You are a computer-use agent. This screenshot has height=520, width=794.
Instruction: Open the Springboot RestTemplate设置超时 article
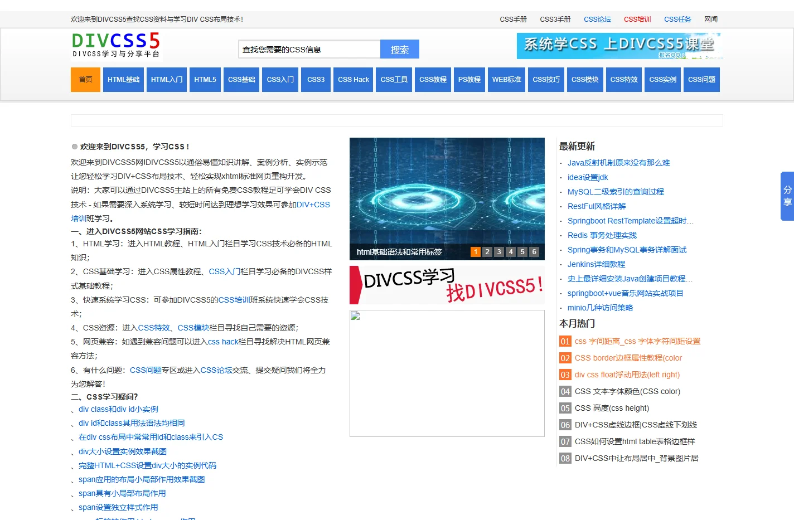pyautogui.click(x=631, y=221)
